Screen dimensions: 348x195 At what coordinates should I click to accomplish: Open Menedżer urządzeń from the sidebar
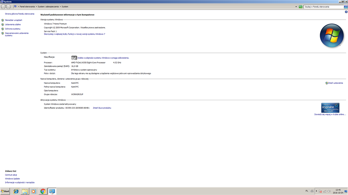coord(14,20)
